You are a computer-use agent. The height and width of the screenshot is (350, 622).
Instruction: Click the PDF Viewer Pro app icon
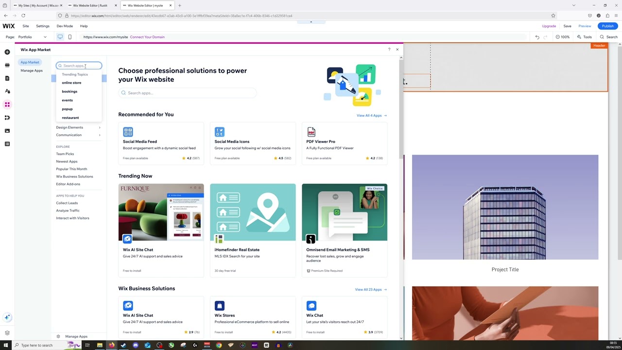click(311, 132)
